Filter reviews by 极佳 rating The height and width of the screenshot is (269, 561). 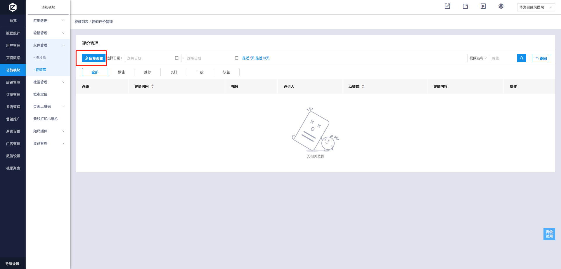click(x=121, y=72)
